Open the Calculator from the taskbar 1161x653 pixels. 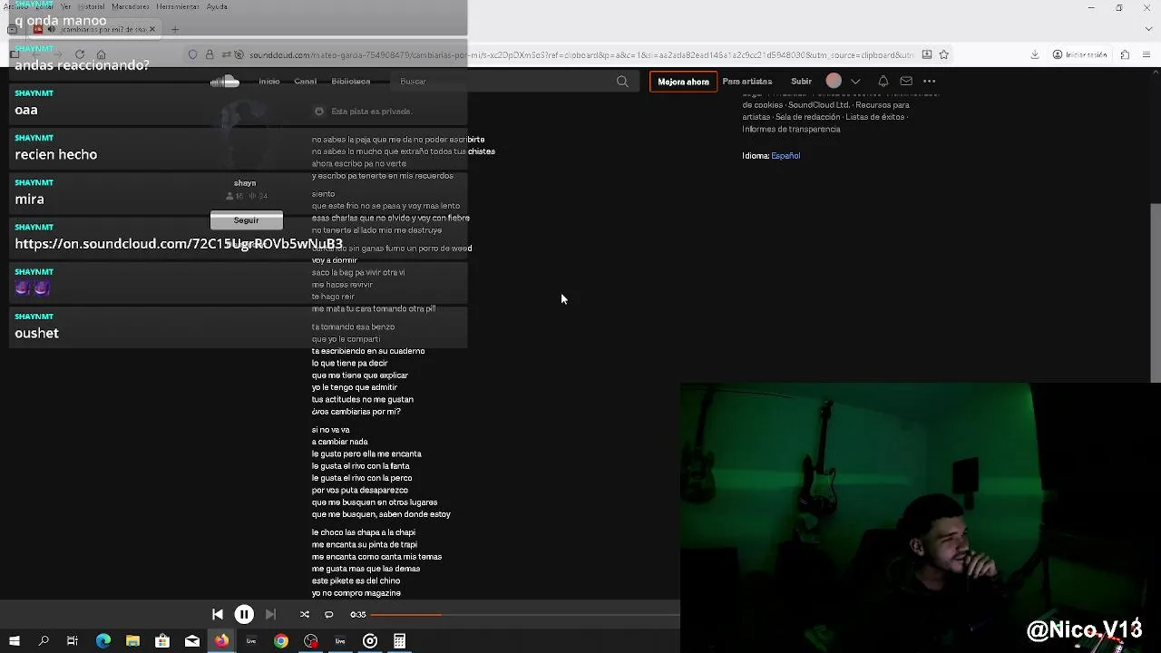(399, 641)
